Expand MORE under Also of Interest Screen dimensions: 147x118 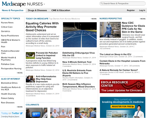point(19,107)
